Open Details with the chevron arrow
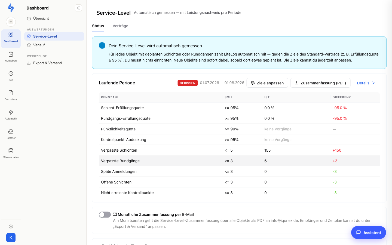 coord(366,83)
